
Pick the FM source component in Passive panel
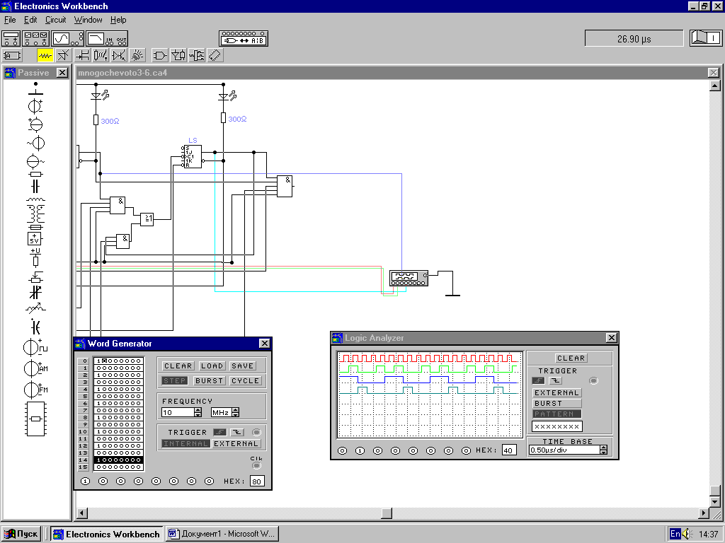point(35,390)
